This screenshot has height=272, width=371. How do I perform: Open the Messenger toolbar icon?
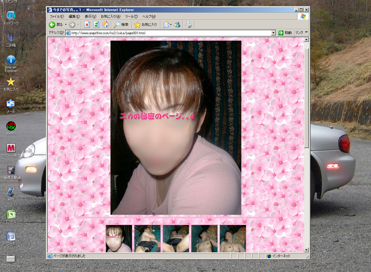[177, 25]
